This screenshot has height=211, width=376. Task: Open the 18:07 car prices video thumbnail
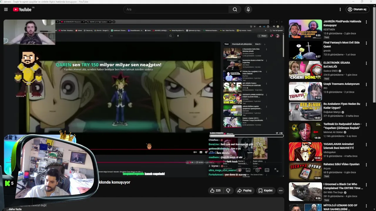coord(305,111)
